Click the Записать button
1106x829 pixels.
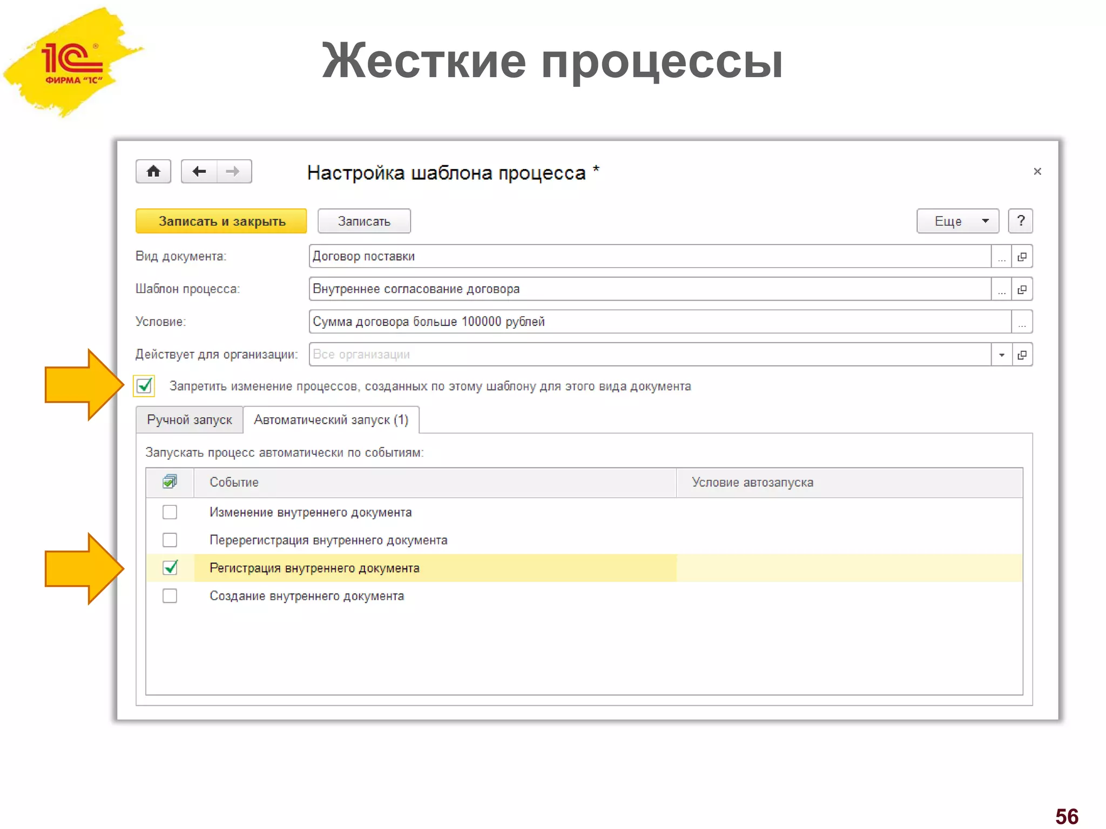364,221
